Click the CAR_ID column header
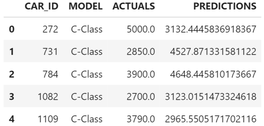Screen dimensions: 264x126 (42, 6)
